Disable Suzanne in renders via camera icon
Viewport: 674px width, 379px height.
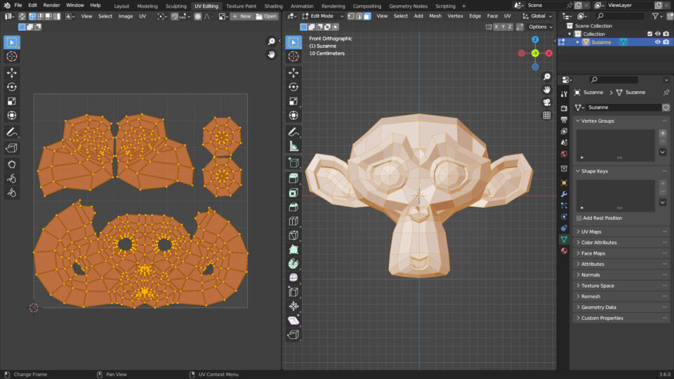666,42
